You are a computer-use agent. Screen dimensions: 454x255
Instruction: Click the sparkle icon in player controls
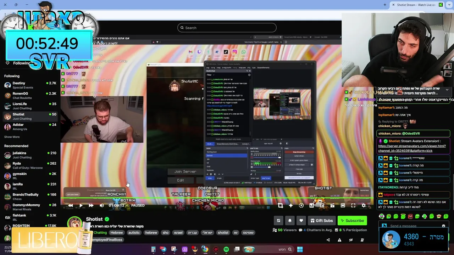pyautogui.click(x=290, y=205)
